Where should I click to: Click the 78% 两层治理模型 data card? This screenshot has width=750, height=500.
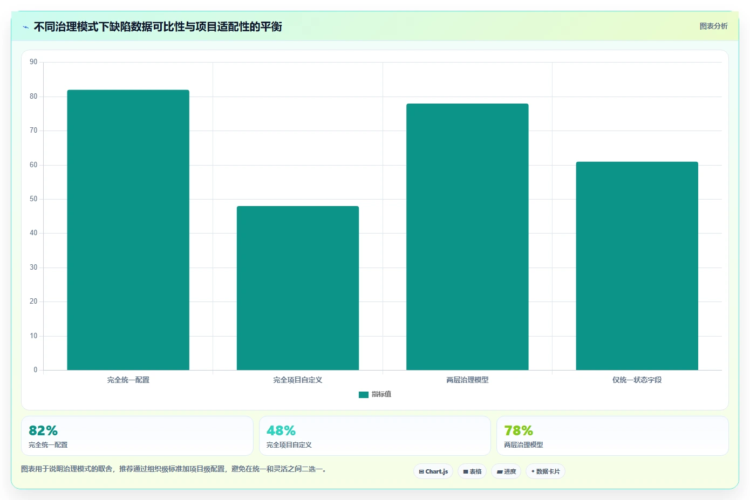click(612, 436)
